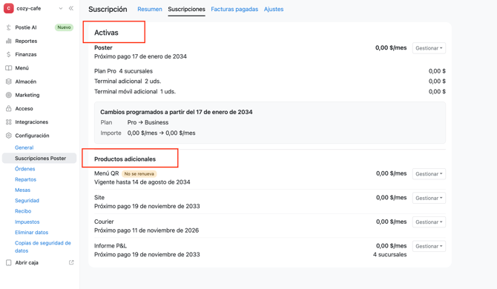The image size is (497, 289).
Task: Open Gestionar dropdown for Courier
Action: pyautogui.click(x=429, y=222)
